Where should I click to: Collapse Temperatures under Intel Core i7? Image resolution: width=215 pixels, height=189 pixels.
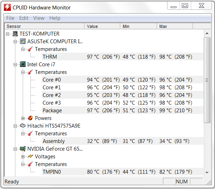pyautogui.click(x=23, y=72)
